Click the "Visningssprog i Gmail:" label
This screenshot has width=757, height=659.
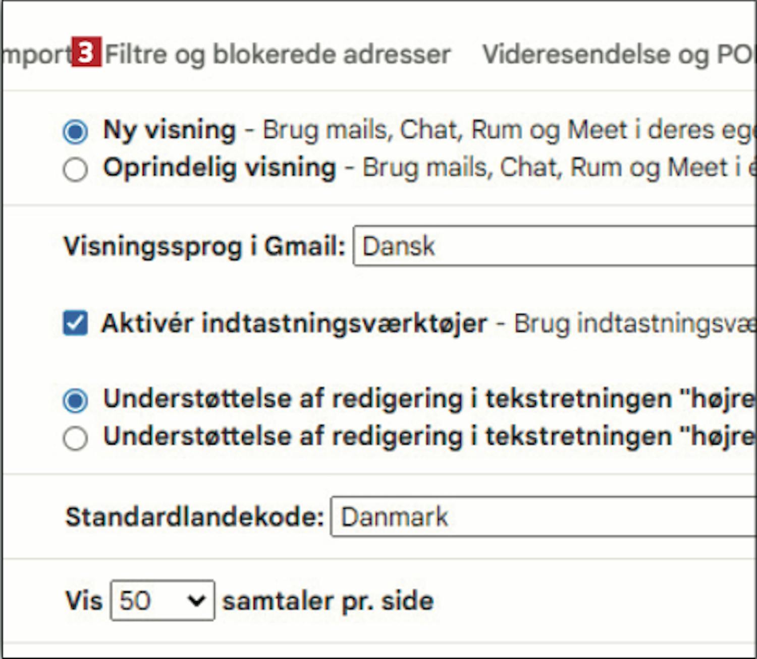(x=204, y=247)
